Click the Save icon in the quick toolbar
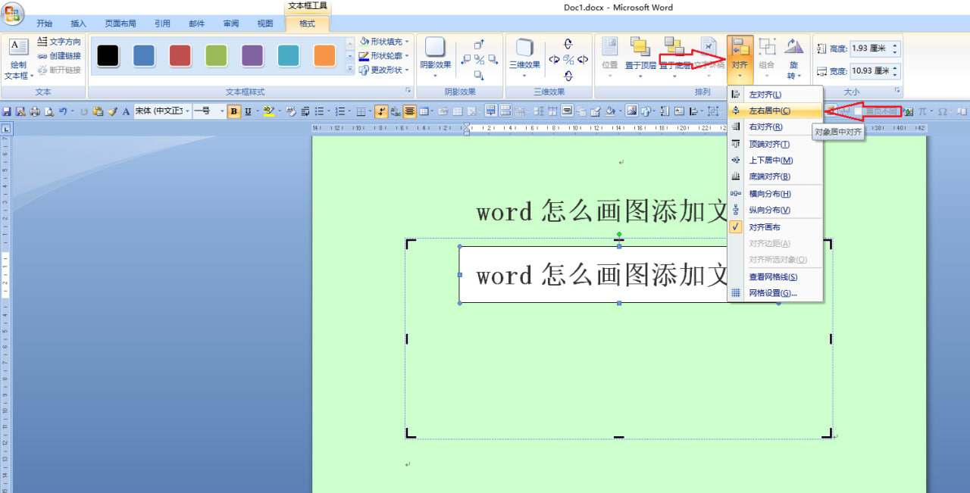The height and width of the screenshot is (493, 970). tap(7, 111)
